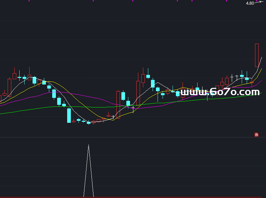The width and height of the screenshot is (266, 198).
Task: Select the tall hollow red last candlestick
Action: [257, 55]
